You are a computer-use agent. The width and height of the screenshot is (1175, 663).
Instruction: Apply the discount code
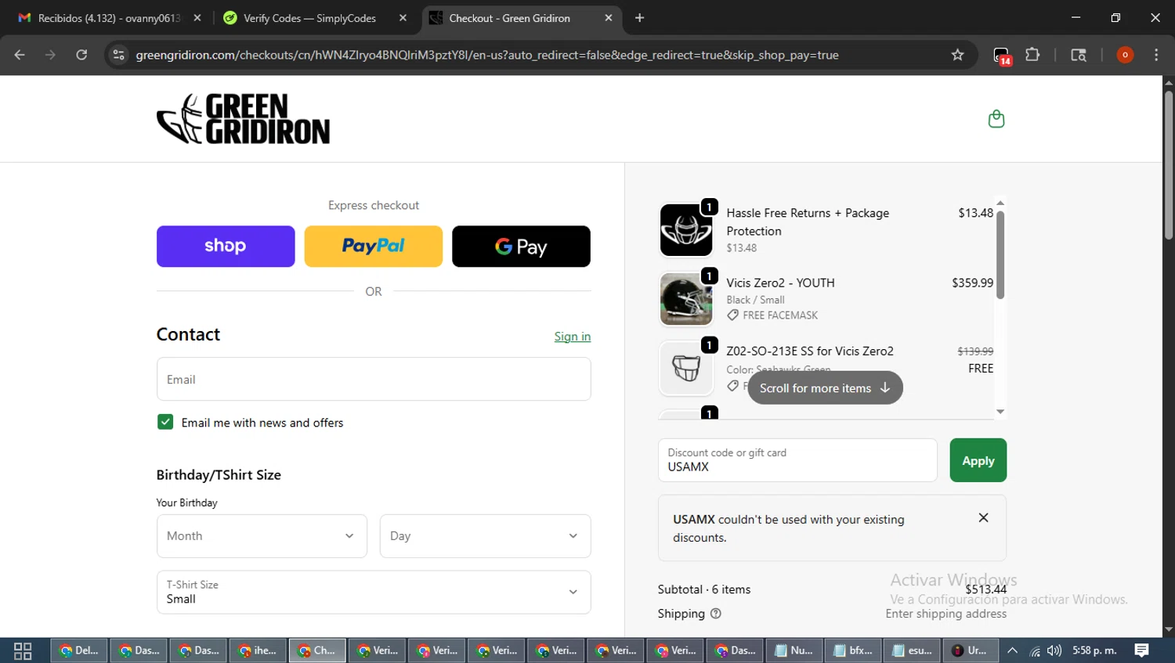pyautogui.click(x=978, y=460)
